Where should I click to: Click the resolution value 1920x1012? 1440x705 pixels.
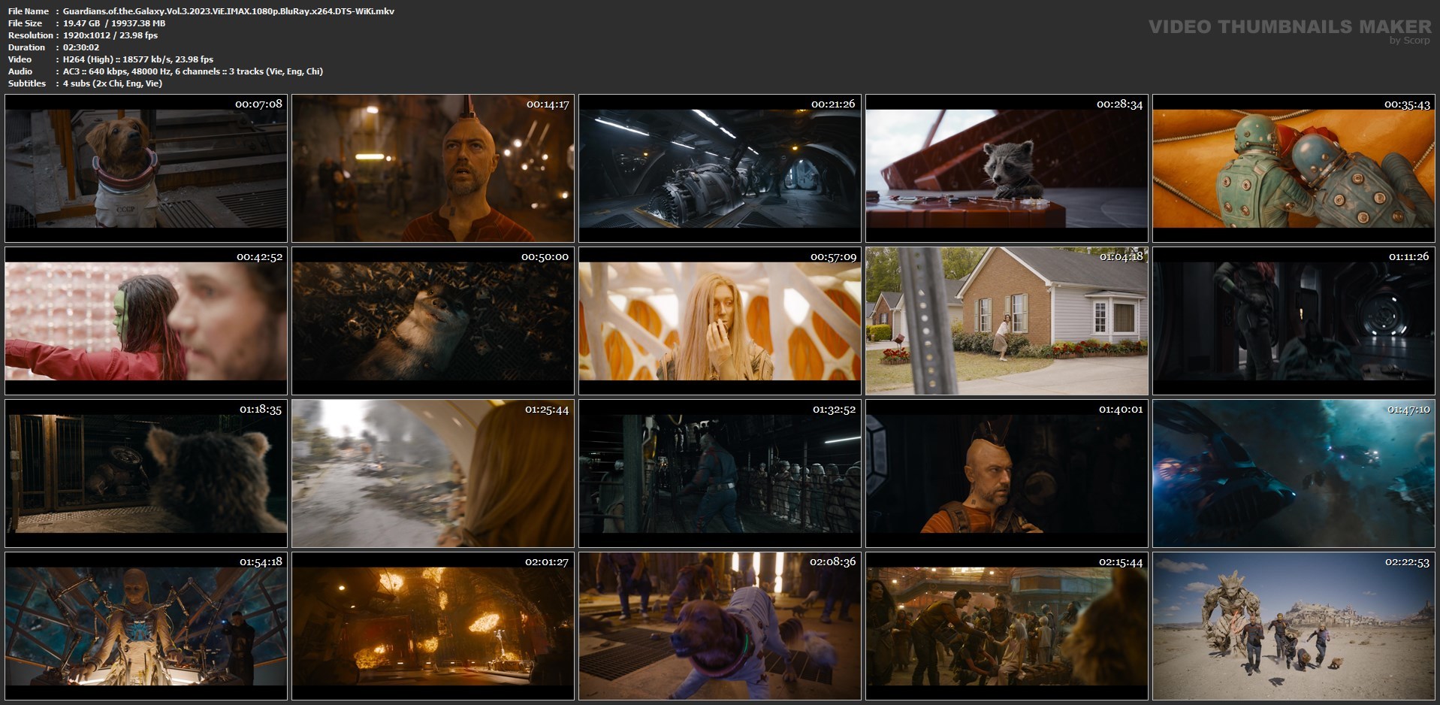tap(89, 35)
